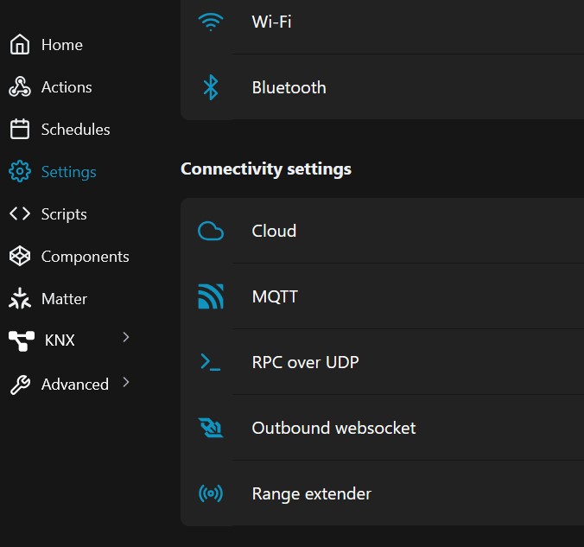Screen dimensions: 584x547
Task: Click the Bluetooth symbol icon
Action: click(211, 87)
